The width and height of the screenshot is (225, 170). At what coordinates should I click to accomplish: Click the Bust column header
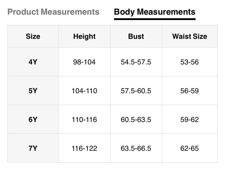pyautogui.click(x=136, y=36)
